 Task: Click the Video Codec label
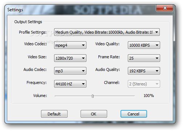[x=36, y=44]
